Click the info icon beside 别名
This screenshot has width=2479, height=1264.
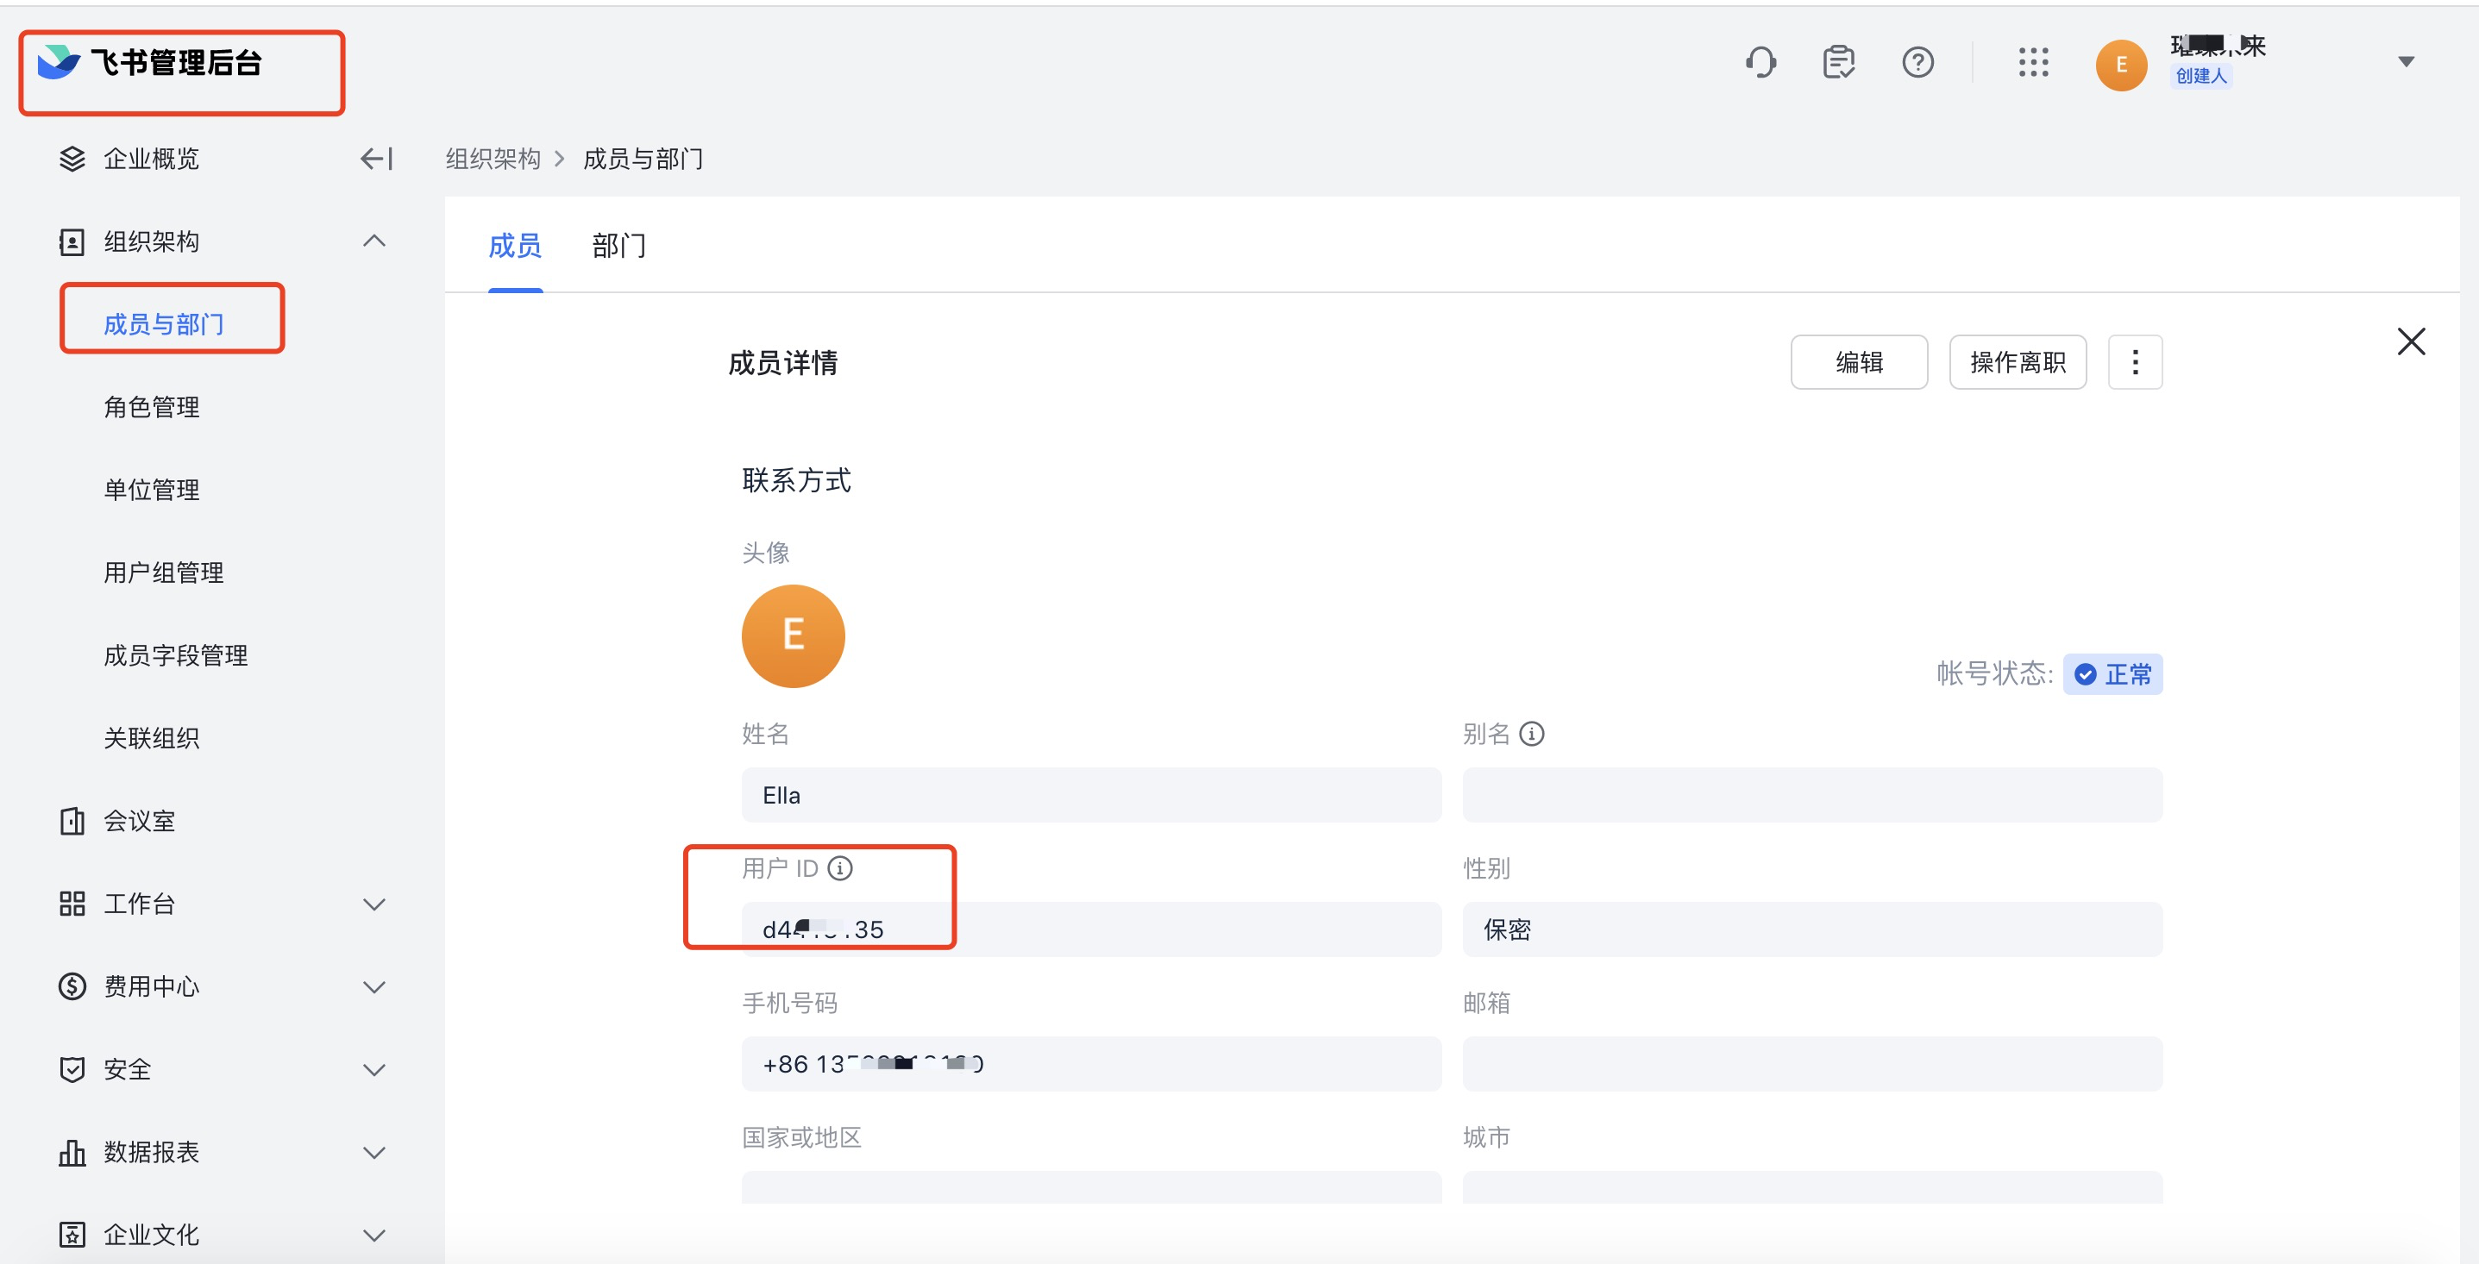(x=1531, y=734)
